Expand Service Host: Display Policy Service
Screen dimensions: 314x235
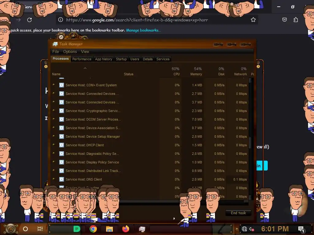click(54, 162)
